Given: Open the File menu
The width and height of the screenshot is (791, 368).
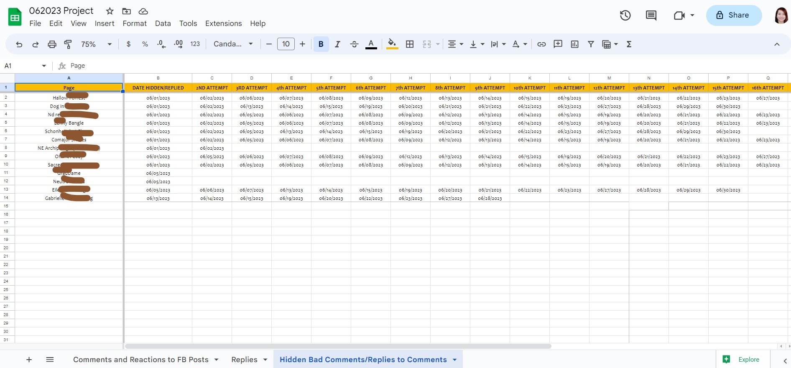Looking at the screenshot, I should click(35, 23).
